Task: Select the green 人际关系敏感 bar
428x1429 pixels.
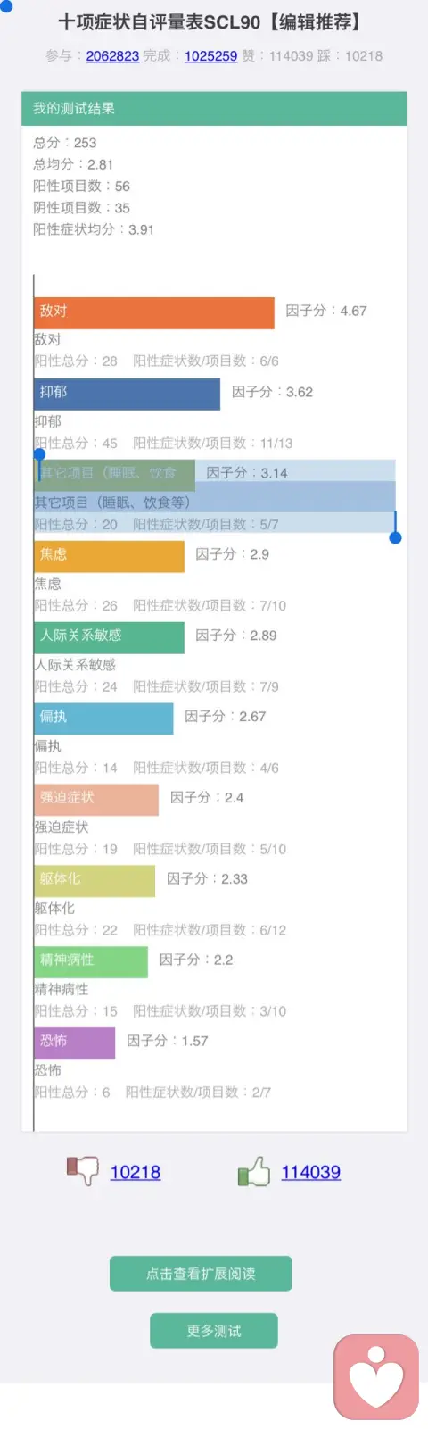Action: tap(110, 637)
